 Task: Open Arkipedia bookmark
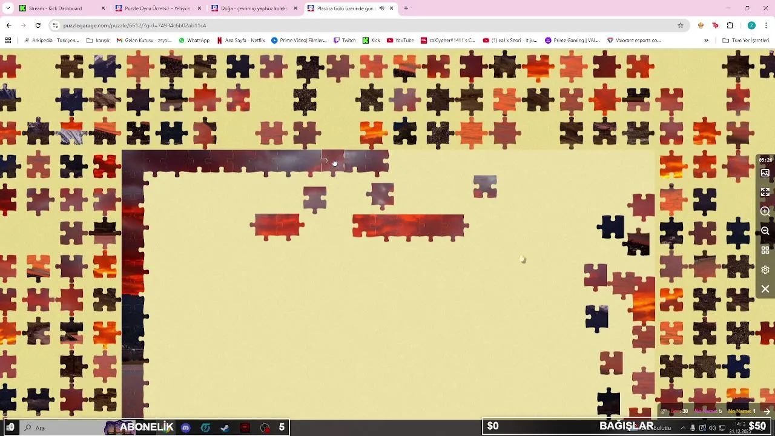coord(51,41)
